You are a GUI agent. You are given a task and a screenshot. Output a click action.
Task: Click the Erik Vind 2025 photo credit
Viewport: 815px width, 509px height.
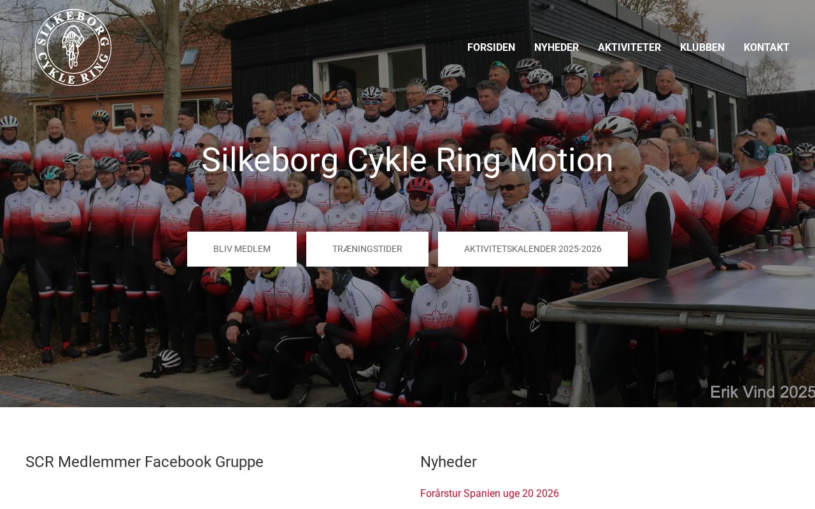762,392
